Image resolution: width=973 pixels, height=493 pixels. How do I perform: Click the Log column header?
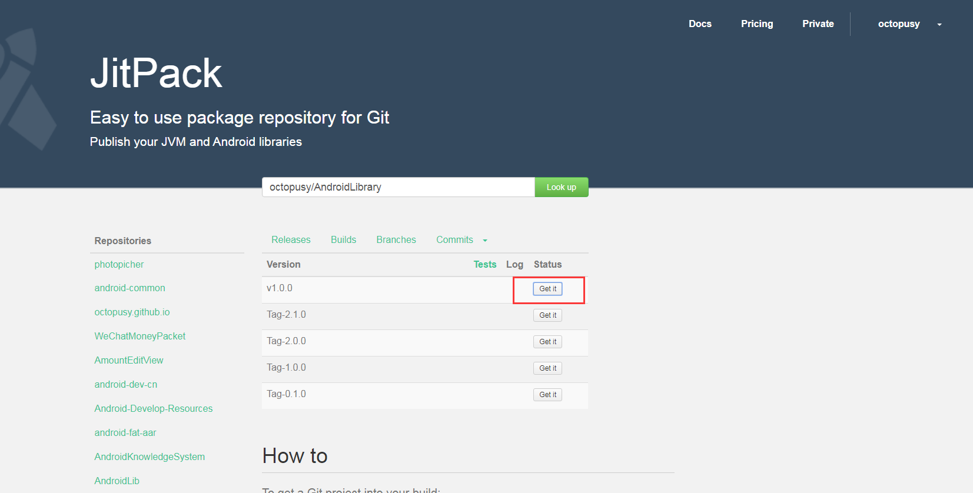(x=514, y=264)
